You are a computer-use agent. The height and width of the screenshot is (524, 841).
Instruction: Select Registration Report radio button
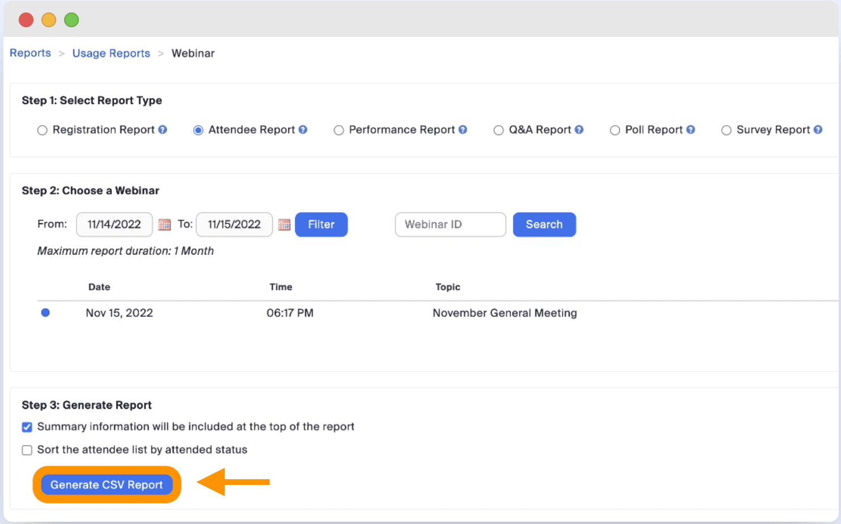(x=42, y=130)
